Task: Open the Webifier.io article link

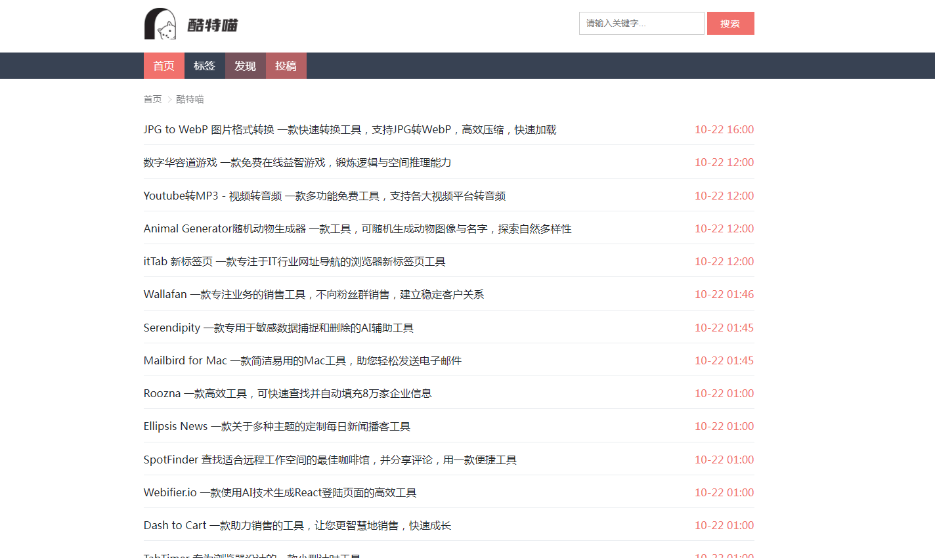Action: pos(280,492)
